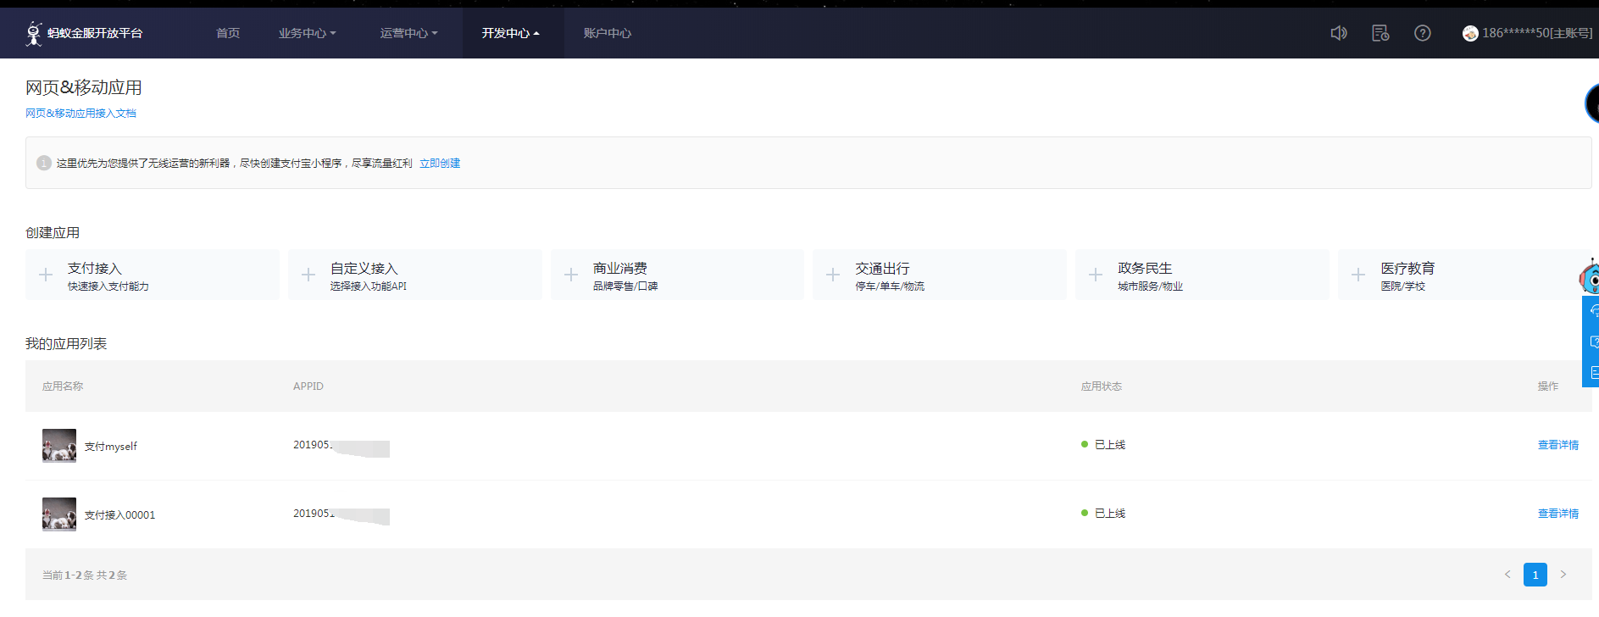The height and width of the screenshot is (617, 1599).
Task: Click the 创建应用 section heading
Action: (53, 232)
